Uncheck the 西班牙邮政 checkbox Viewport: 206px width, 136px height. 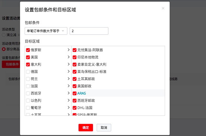click(74, 101)
